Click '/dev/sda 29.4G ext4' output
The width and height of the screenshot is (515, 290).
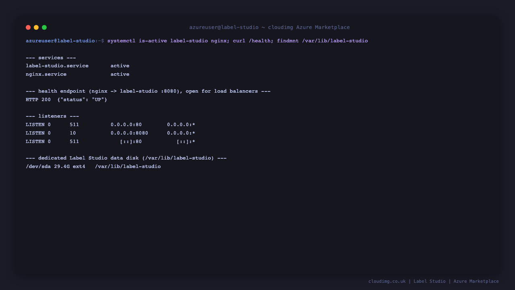click(56, 167)
